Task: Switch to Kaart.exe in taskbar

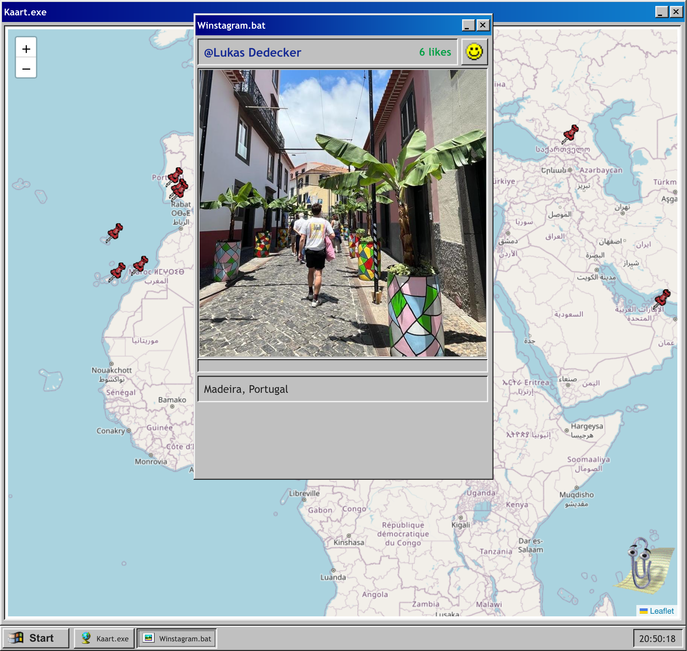Action: (104, 638)
